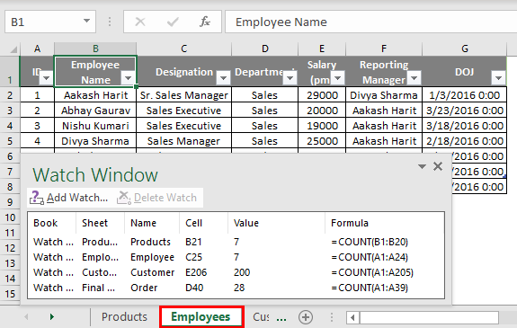This screenshot has width=517, height=328.
Task: Open the Department filter dropdown
Action: pos(290,78)
